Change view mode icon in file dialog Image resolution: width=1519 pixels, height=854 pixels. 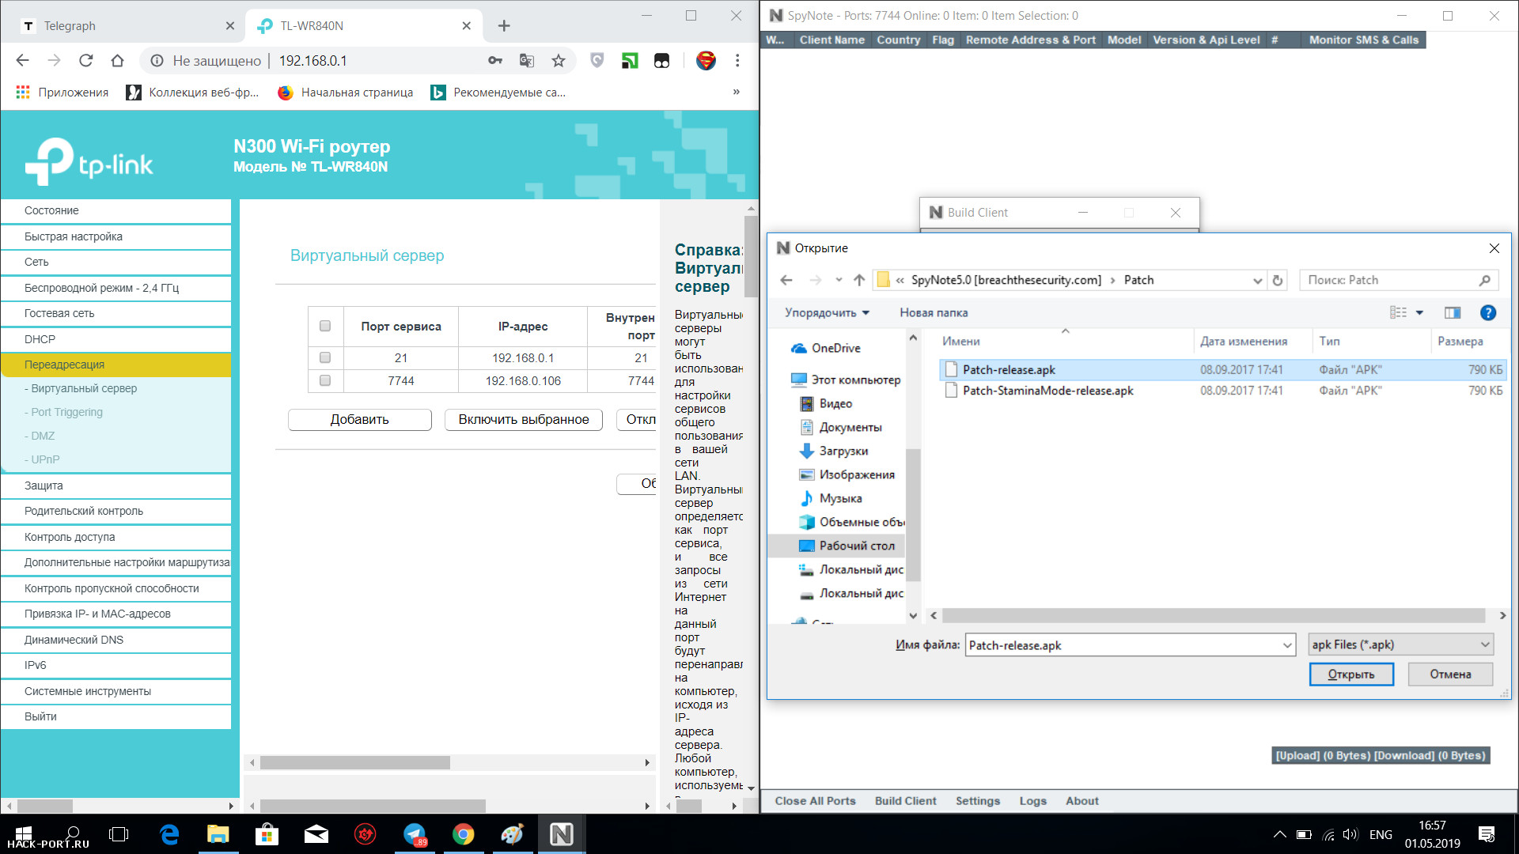pos(1398,312)
